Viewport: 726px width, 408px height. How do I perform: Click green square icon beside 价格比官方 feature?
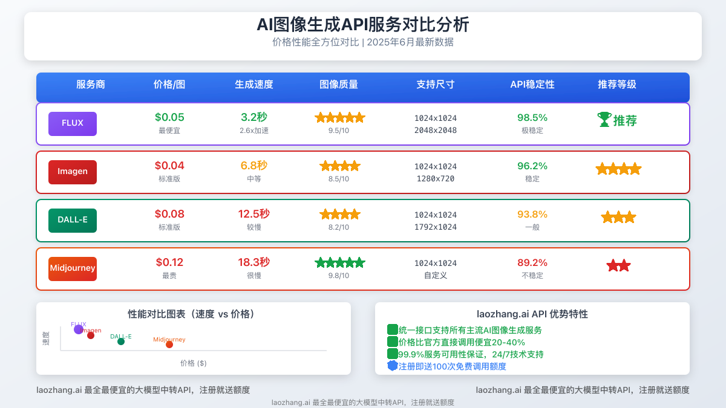(393, 342)
